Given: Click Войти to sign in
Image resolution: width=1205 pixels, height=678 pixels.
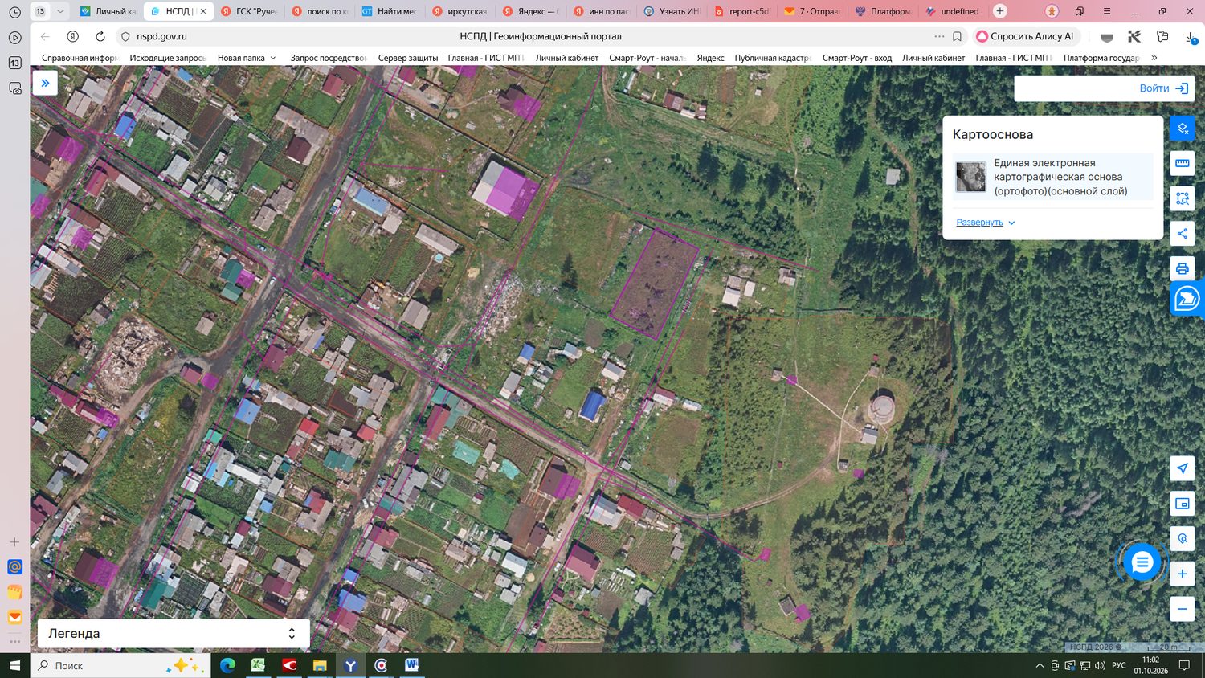Looking at the screenshot, I should [x=1164, y=88].
